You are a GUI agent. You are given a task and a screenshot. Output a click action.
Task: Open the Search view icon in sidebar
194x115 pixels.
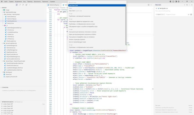[20, 5]
